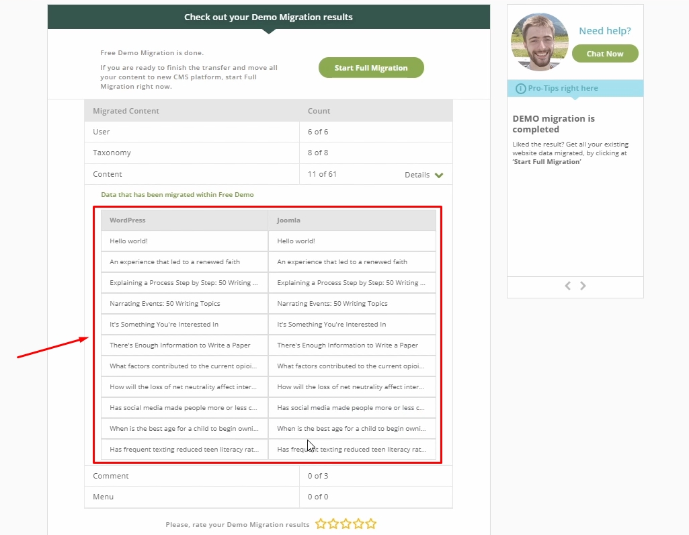
Task: Show the next pro-tip with right chevron
Action: pos(583,286)
